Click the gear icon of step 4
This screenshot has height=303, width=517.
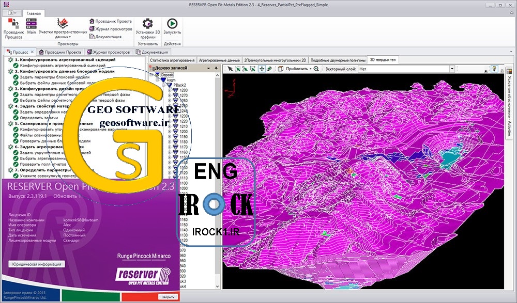10,106
